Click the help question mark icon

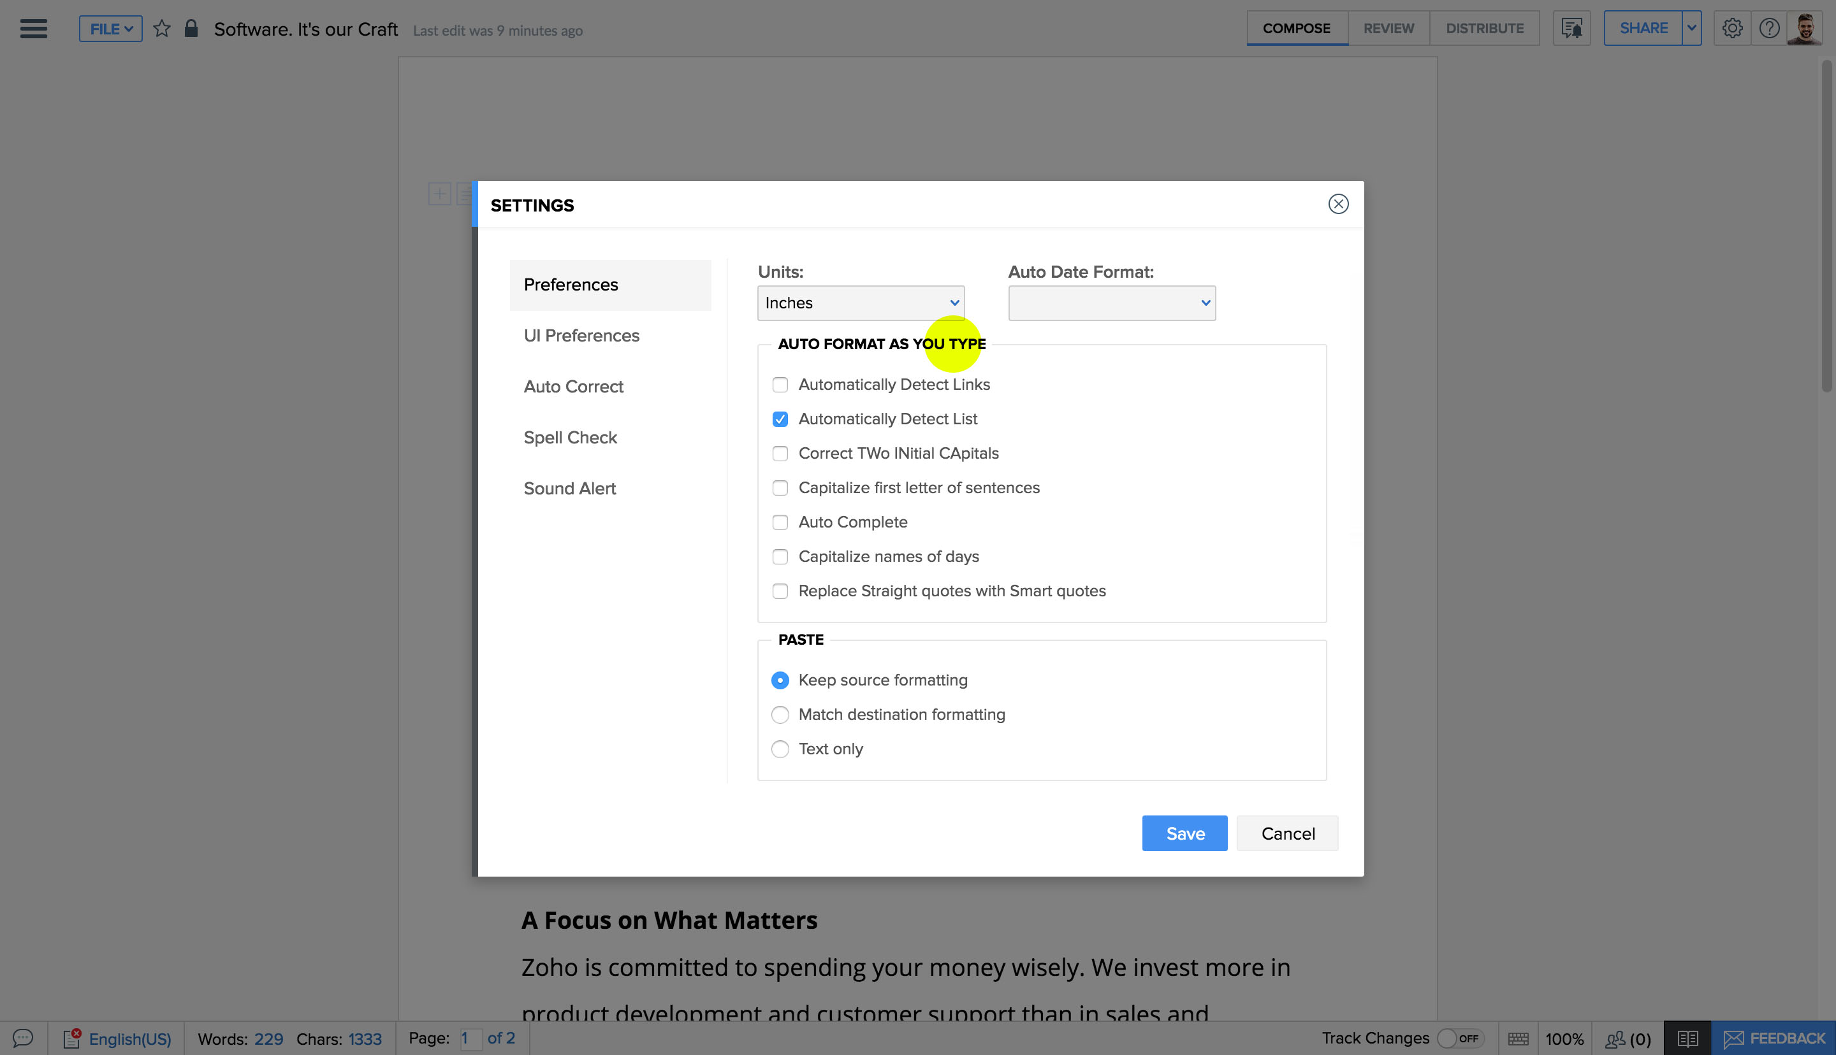pos(1767,28)
